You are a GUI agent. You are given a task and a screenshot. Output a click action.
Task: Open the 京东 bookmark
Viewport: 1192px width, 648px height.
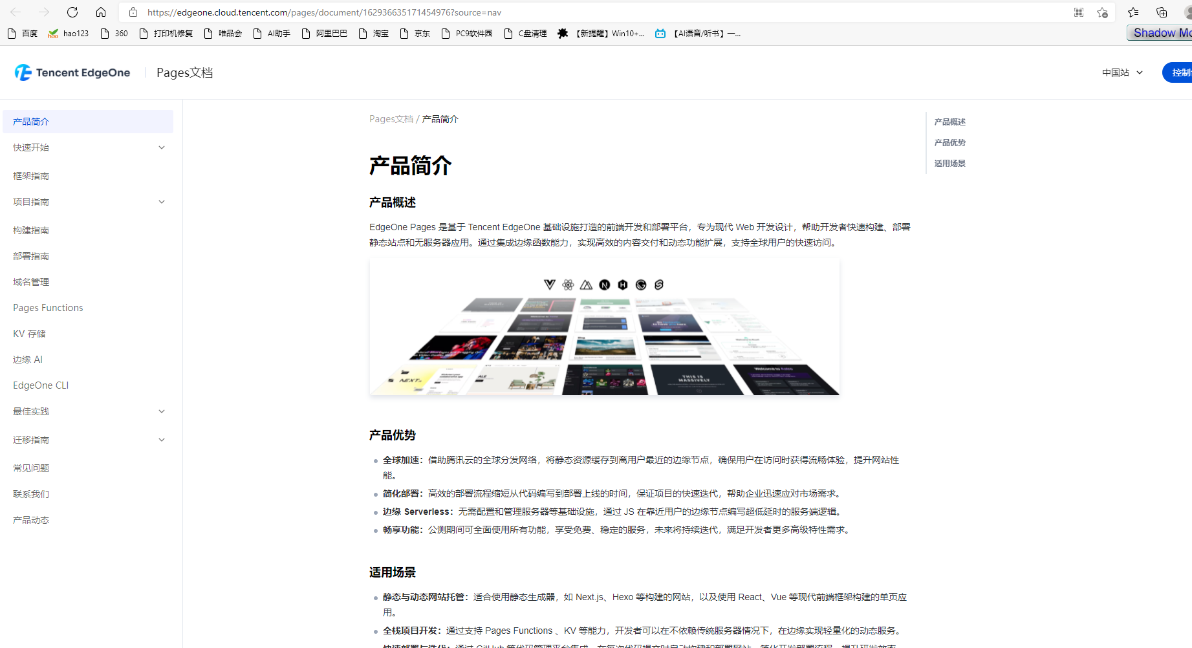415,34
